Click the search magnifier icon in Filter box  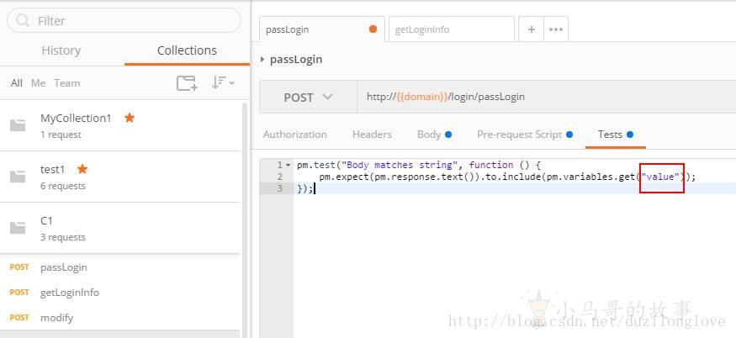[23, 20]
